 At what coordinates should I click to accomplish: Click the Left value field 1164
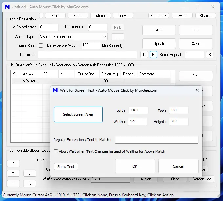coord(138,110)
